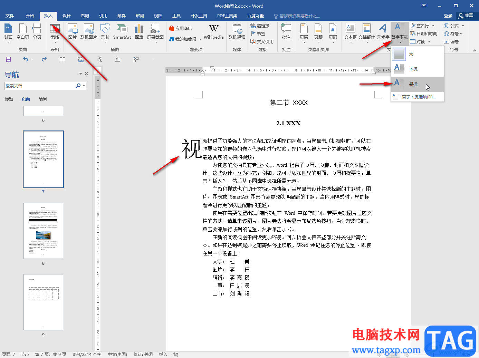Select page 8 thumbnail in navigation
The height and width of the screenshot is (358, 479).
pos(43,231)
